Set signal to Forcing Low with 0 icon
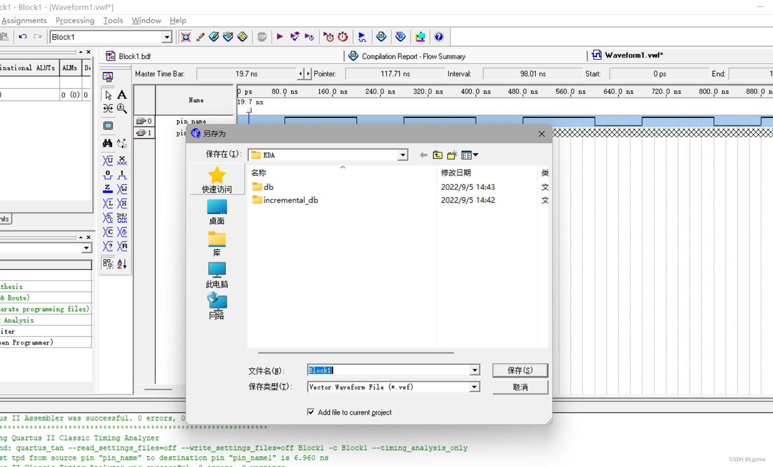 (107, 175)
